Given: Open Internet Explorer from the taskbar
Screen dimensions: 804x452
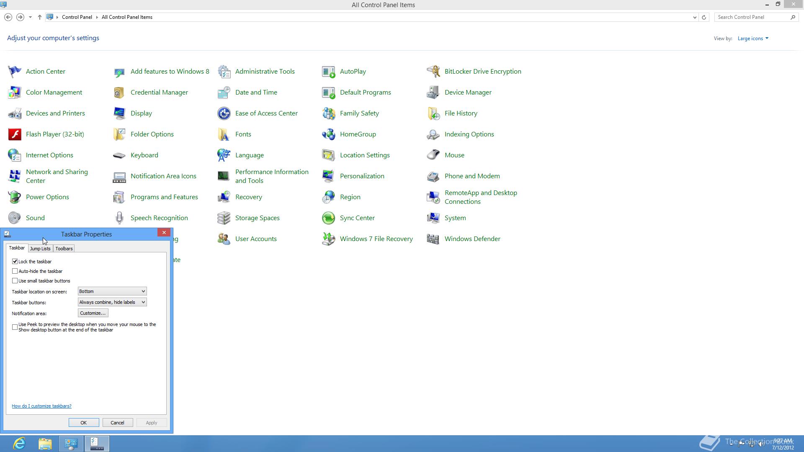Looking at the screenshot, I should click(19, 444).
